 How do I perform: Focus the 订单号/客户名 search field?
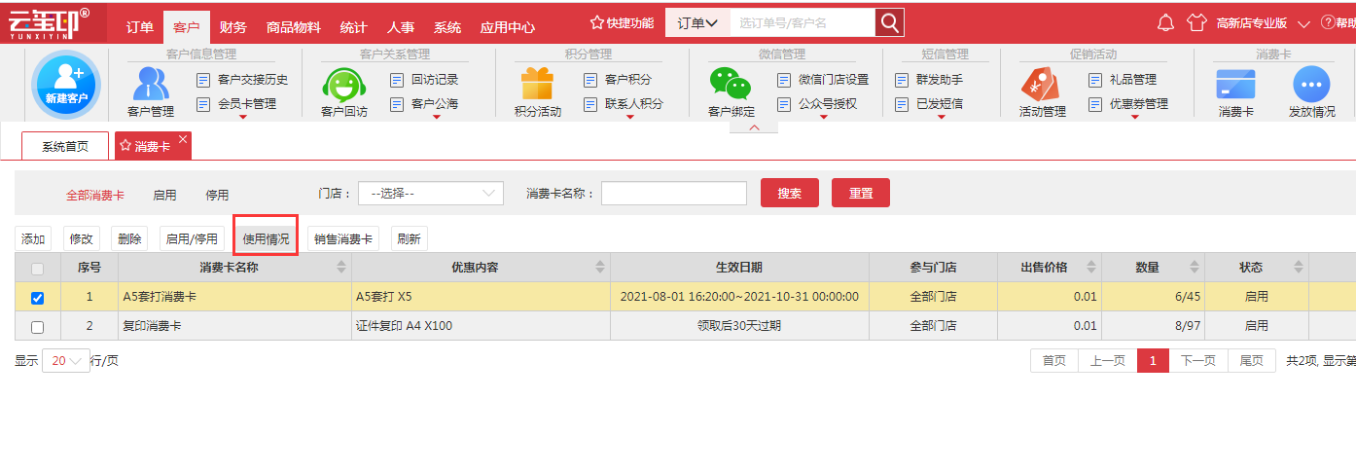(x=803, y=22)
